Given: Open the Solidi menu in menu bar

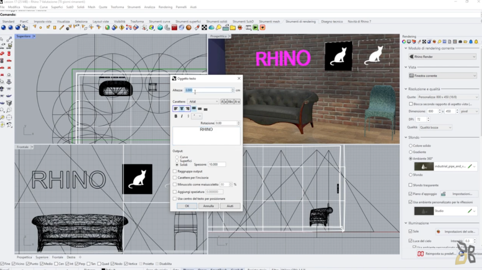Looking at the screenshot, I should click(x=80, y=7).
